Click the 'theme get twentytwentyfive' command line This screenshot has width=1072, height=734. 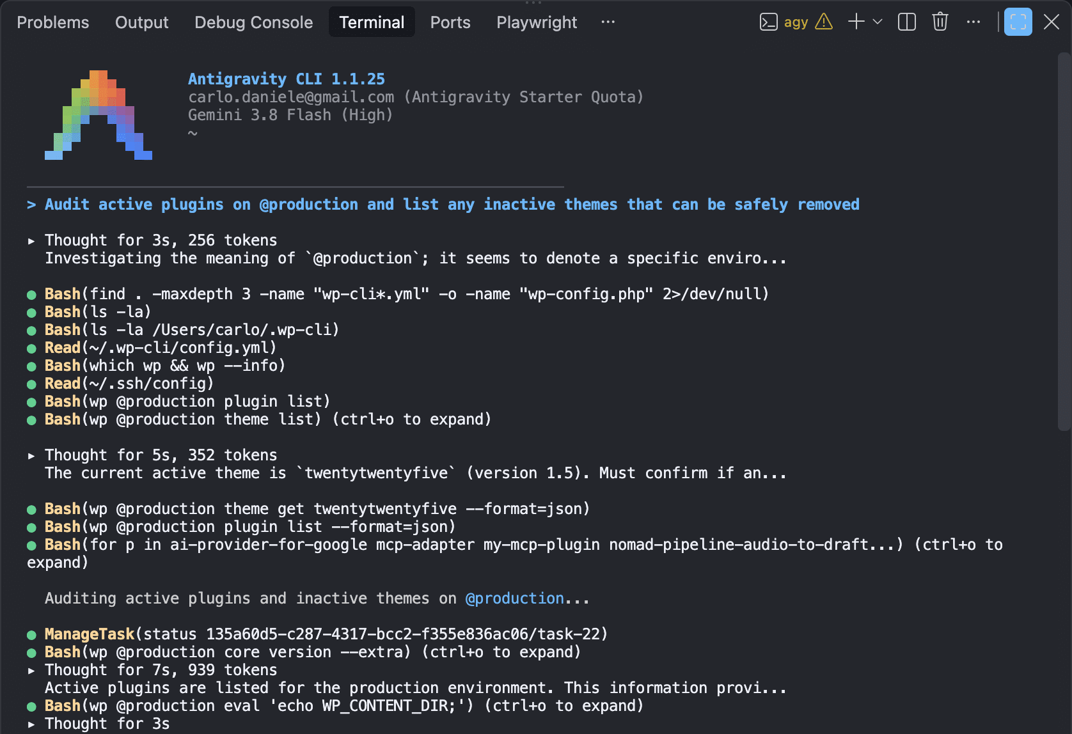308,509
